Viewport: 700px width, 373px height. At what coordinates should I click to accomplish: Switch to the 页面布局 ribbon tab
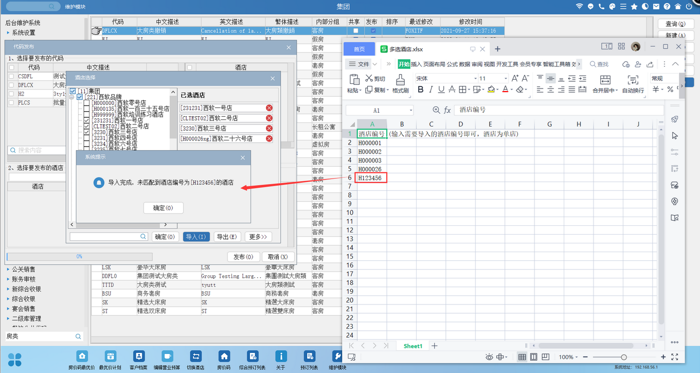(x=434, y=64)
